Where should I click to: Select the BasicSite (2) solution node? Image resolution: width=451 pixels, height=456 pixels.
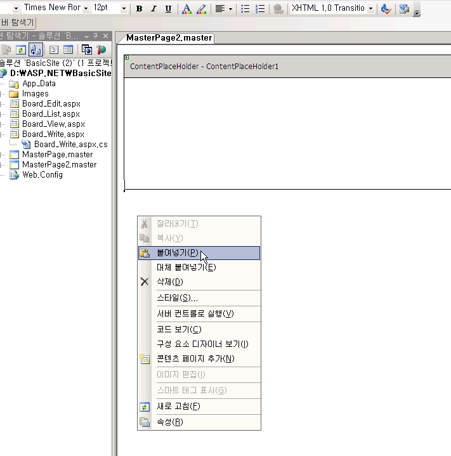[x=55, y=63]
